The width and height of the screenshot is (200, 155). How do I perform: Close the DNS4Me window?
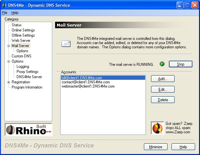coord(195,5)
